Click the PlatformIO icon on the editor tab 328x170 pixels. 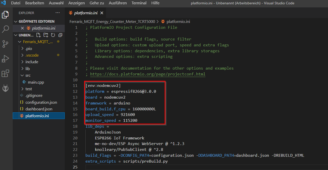click(x=71, y=13)
